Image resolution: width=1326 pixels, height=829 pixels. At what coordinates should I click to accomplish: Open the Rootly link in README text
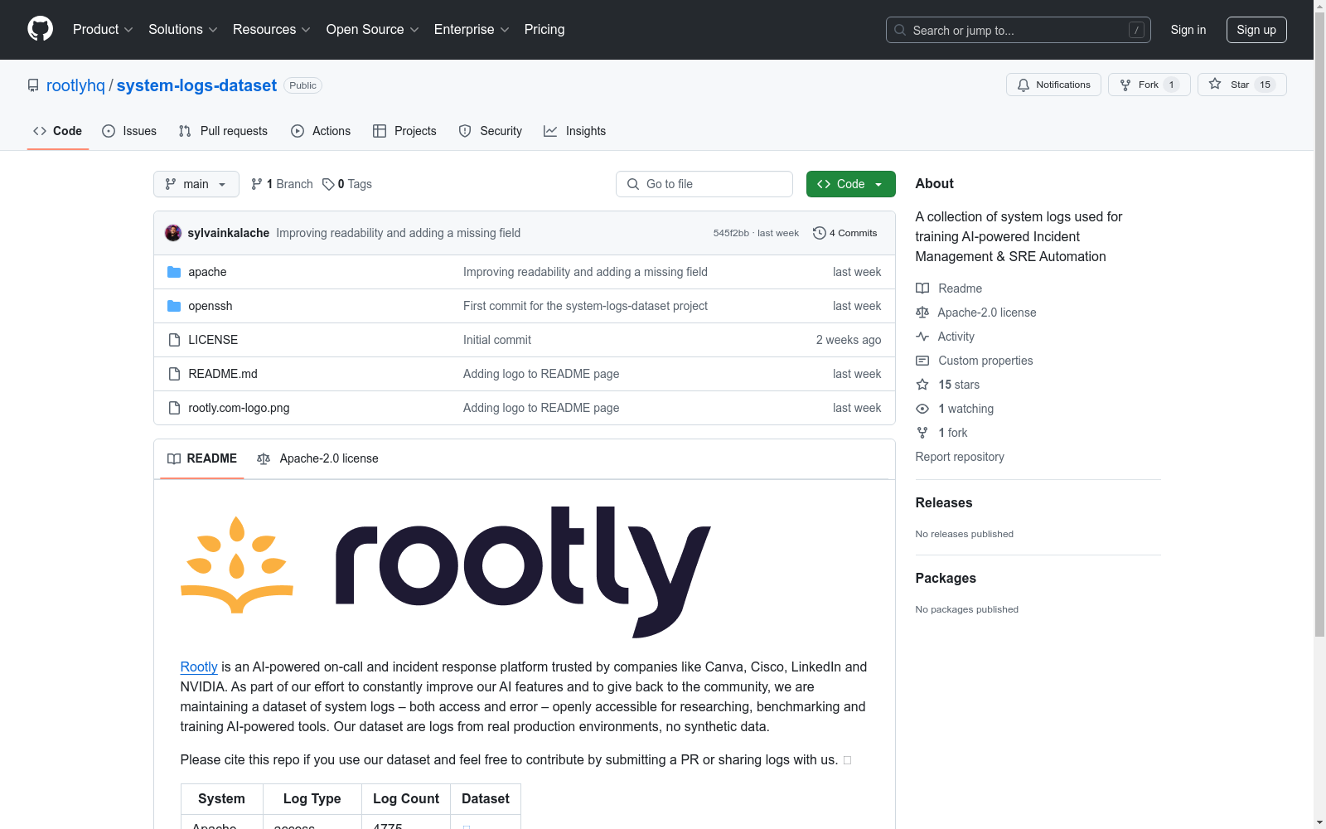point(199,667)
